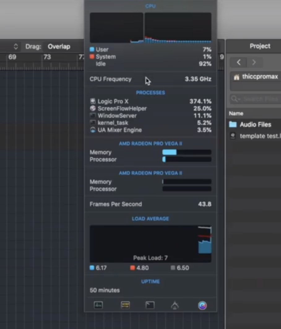Click the Logic Pro X 374.1% value
The height and width of the screenshot is (329, 281).
(200, 101)
